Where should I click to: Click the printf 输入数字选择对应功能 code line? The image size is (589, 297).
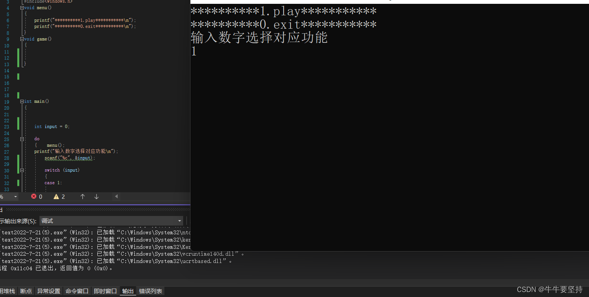[76, 151]
